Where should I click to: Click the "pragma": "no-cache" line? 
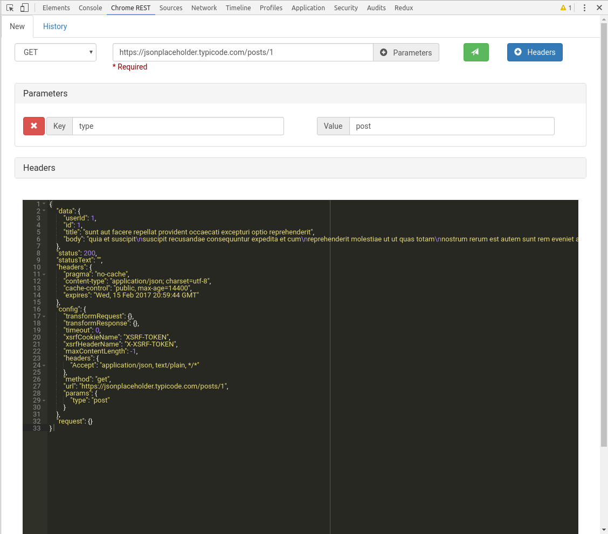pyautogui.click(x=96, y=274)
